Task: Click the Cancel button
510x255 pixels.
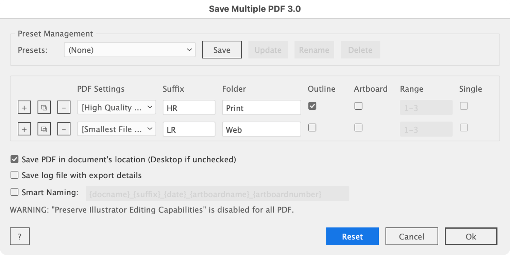Action: (x=411, y=236)
